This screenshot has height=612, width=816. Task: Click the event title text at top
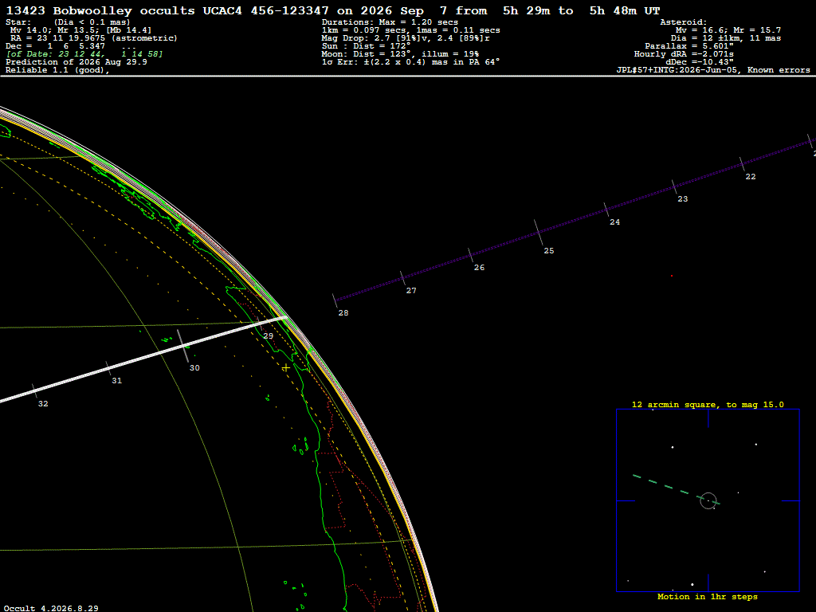333,10
